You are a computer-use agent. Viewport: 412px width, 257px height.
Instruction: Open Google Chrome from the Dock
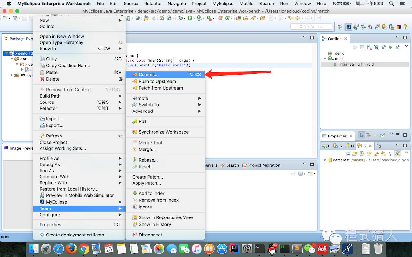(84, 249)
